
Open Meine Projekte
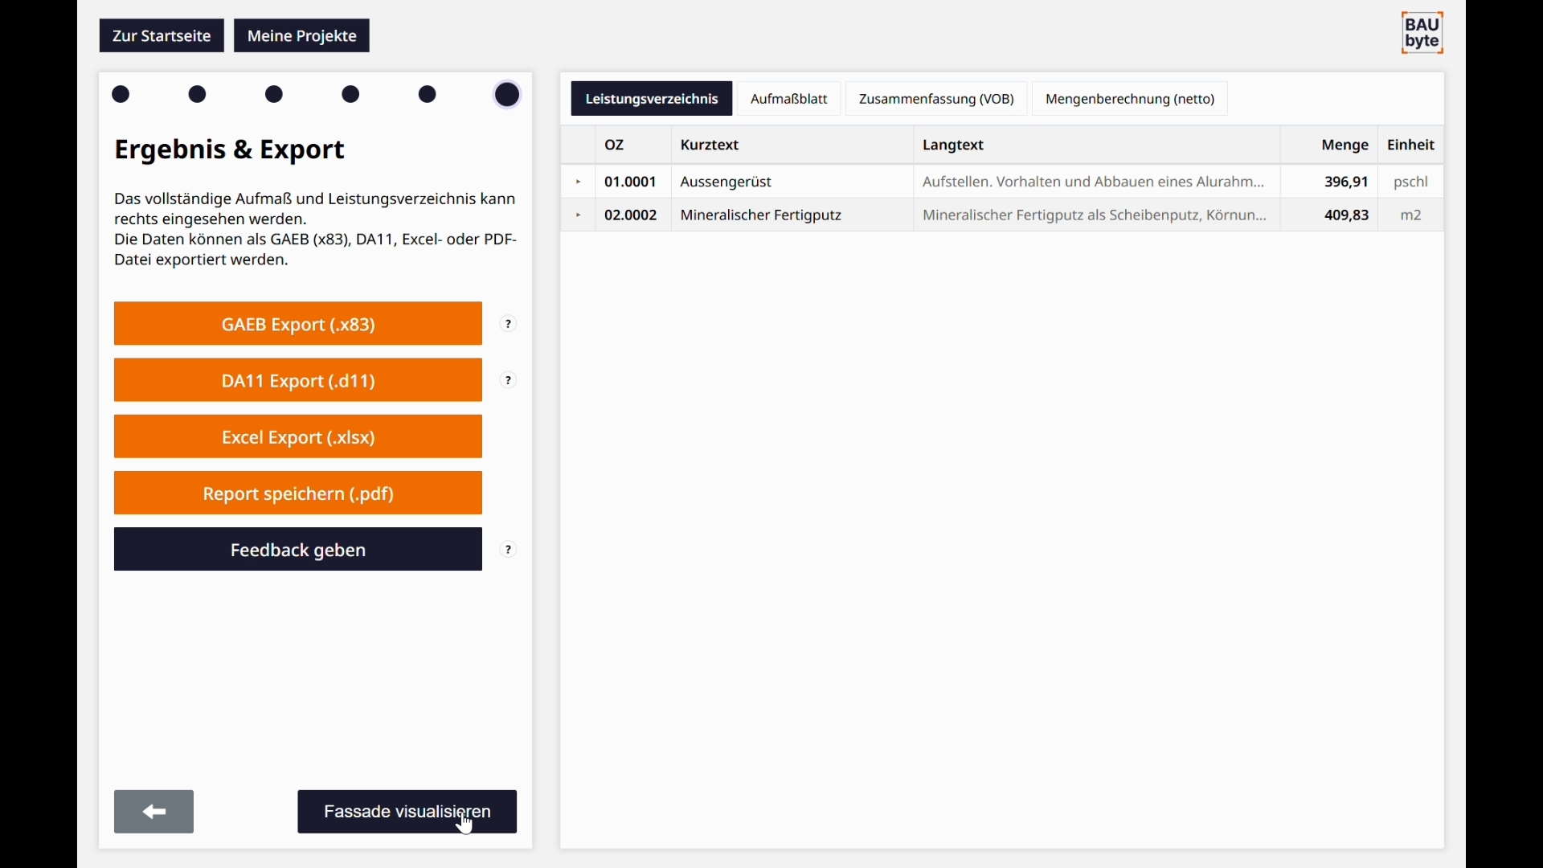[x=302, y=36]
